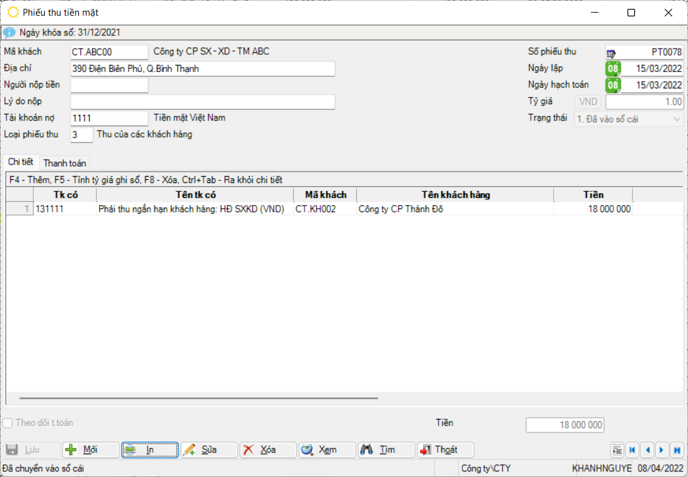Delete the voucher with Xóa button
The image size is (688, 477).
[267, 450]
